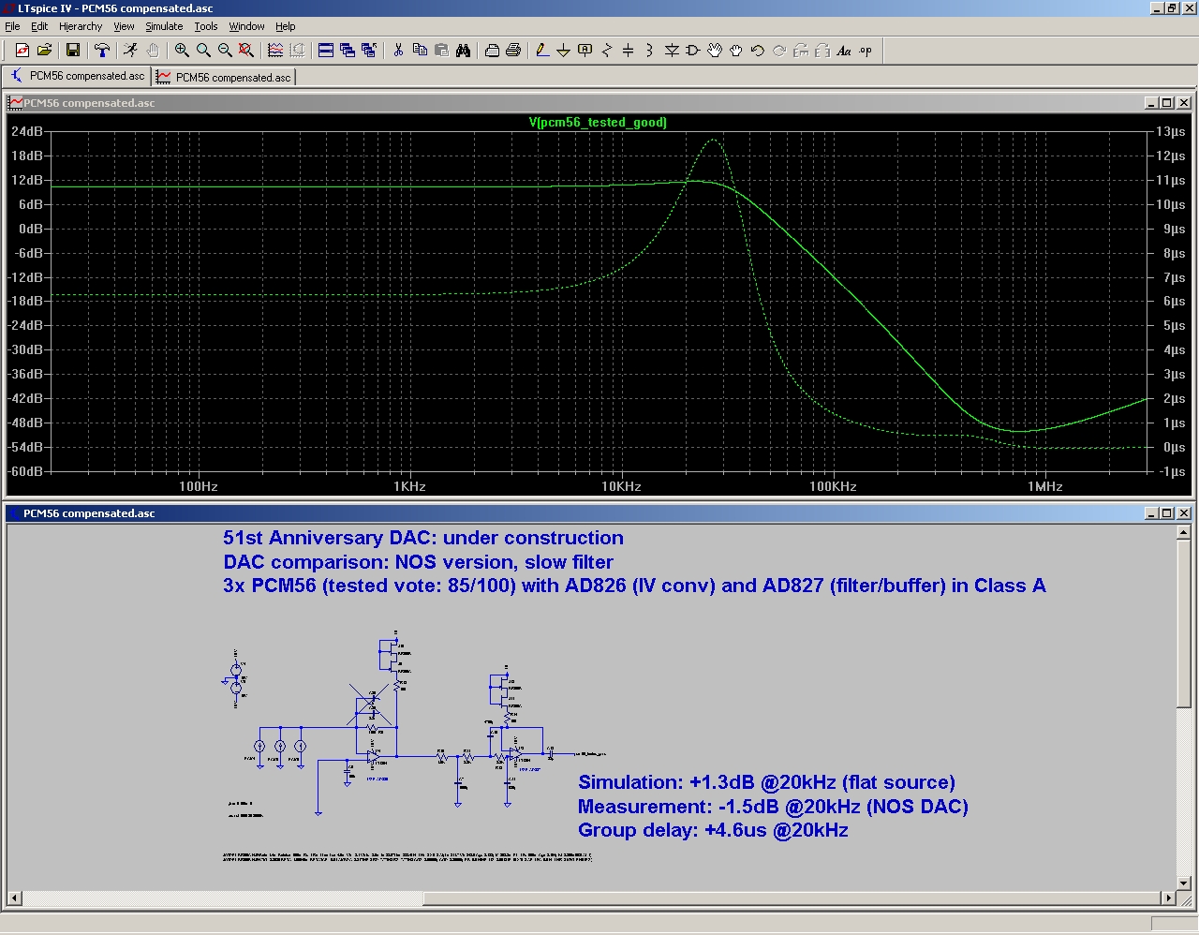Tile windows horizontally using the toolbar icon
1199x935 pixels.
(x=326, y=51)
